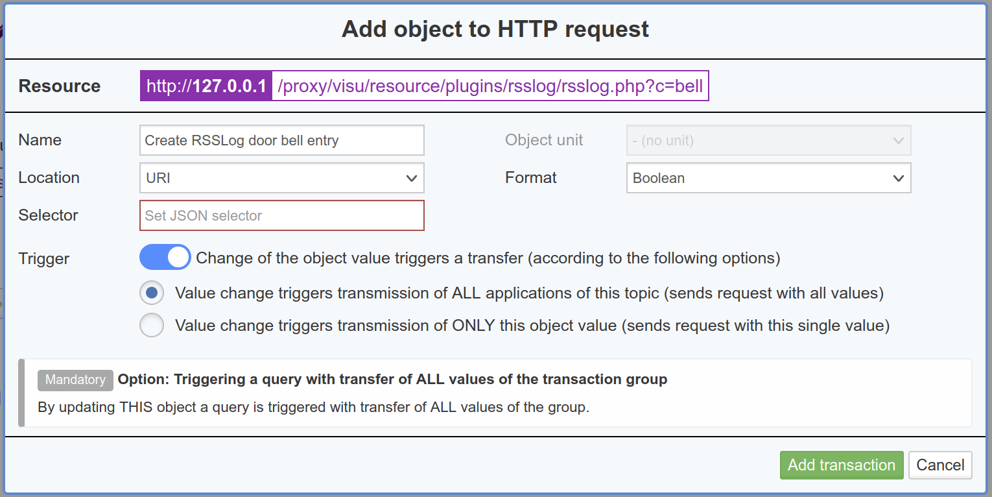Click the Trigger toggle description text
Viewport: 992px width, 497px height.
tap(488, 258)
